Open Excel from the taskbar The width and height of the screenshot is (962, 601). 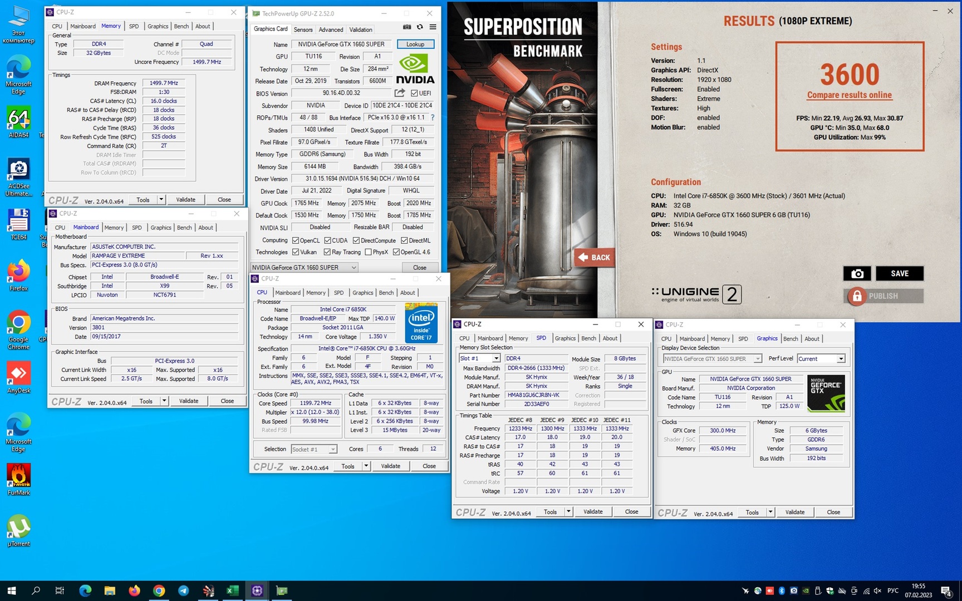232,590
